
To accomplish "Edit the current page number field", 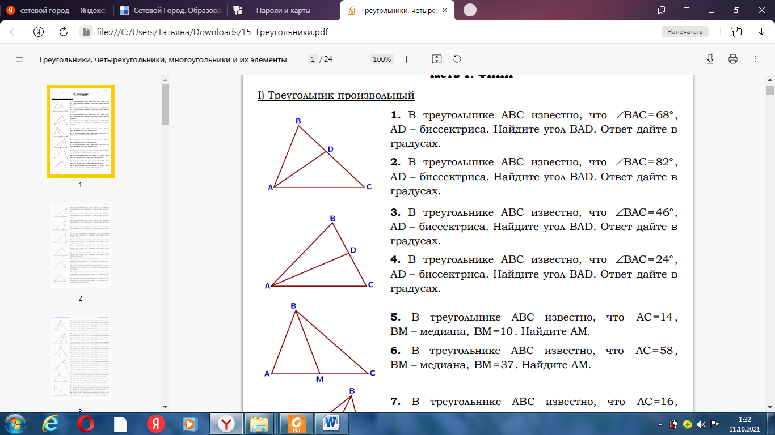I will (x=313, y=59).
